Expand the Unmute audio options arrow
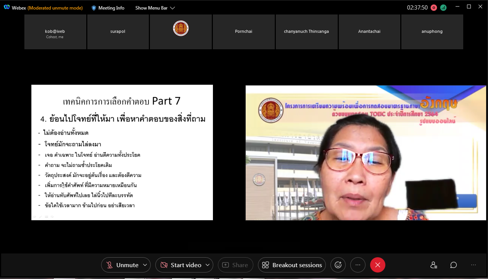The height and width of the screenshot is (279, 488). pyautogui.click(x=145, y=265)
